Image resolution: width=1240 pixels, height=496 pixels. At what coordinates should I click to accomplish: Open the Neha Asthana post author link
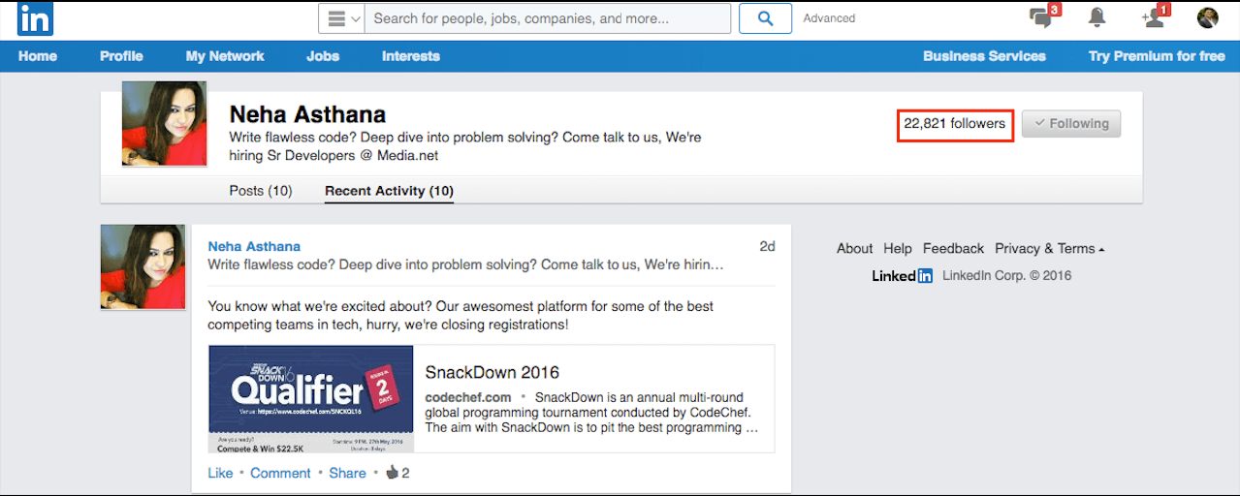click(254, 246)
